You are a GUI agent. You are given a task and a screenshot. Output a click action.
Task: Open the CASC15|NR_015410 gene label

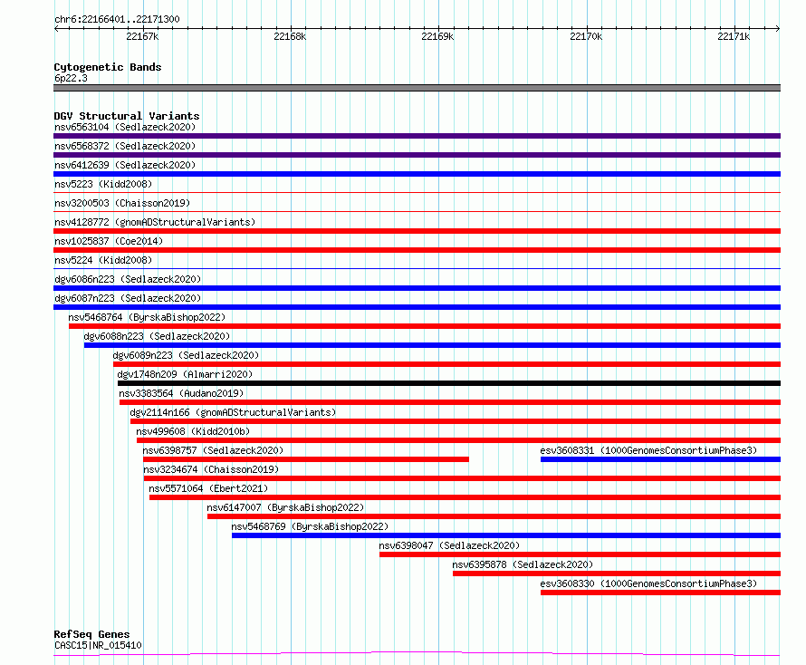98,645
